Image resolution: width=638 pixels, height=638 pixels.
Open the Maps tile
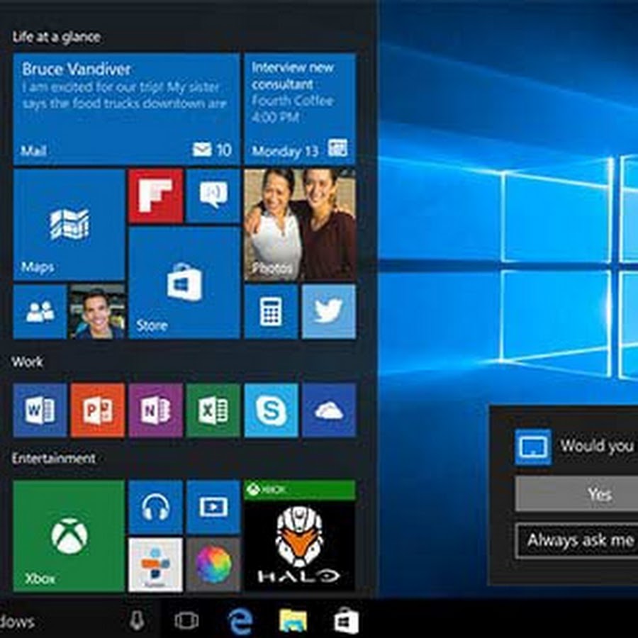coord(69,225)
